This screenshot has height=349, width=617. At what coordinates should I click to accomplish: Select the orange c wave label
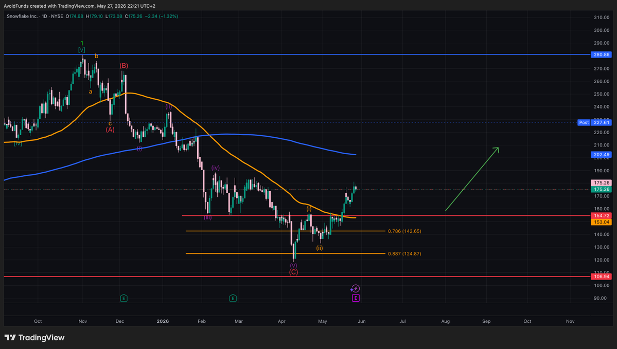pyautogui.click(x=110, y=123)
